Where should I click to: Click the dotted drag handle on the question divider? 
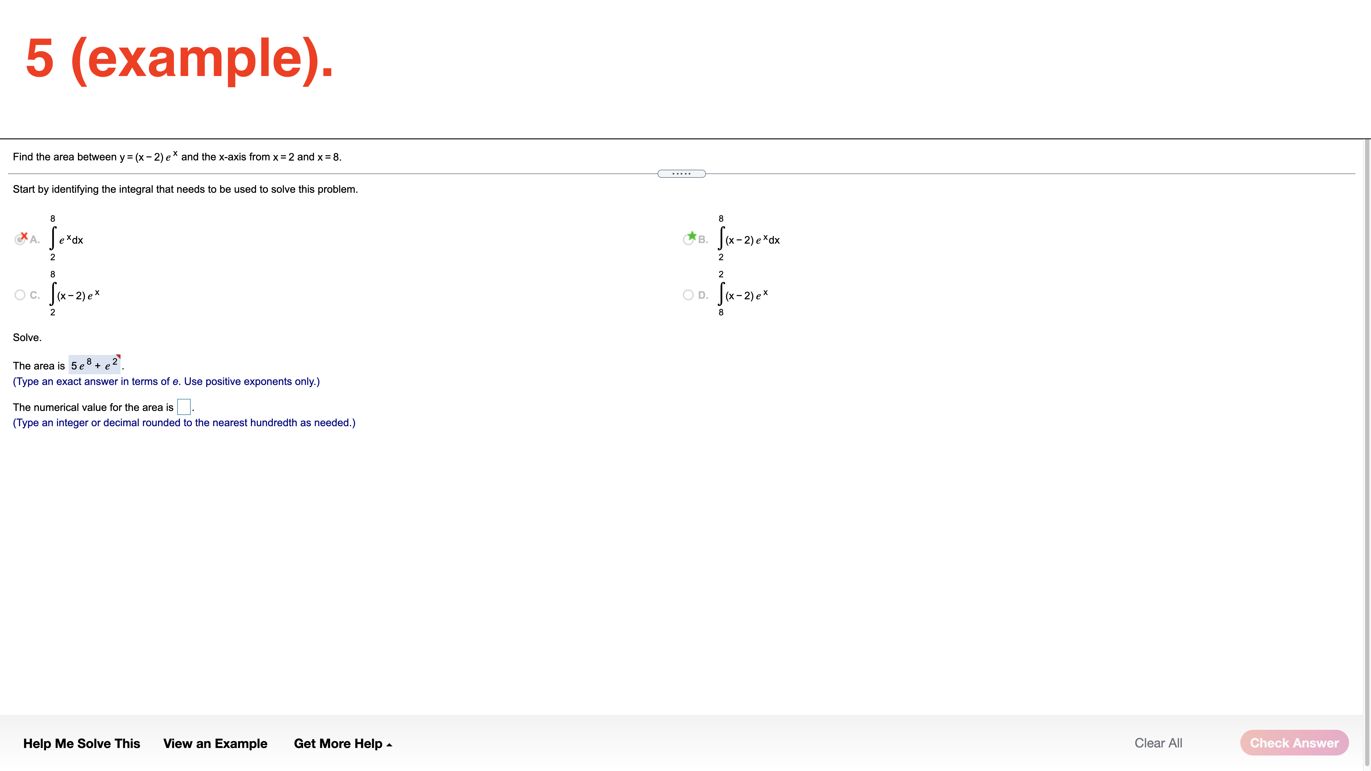coord(682,173)
